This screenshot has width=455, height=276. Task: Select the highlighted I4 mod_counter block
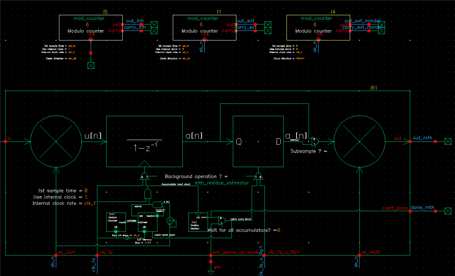318,28
